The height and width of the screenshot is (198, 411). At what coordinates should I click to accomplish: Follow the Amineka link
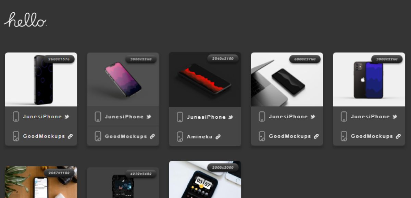click(x=200, y=137)
